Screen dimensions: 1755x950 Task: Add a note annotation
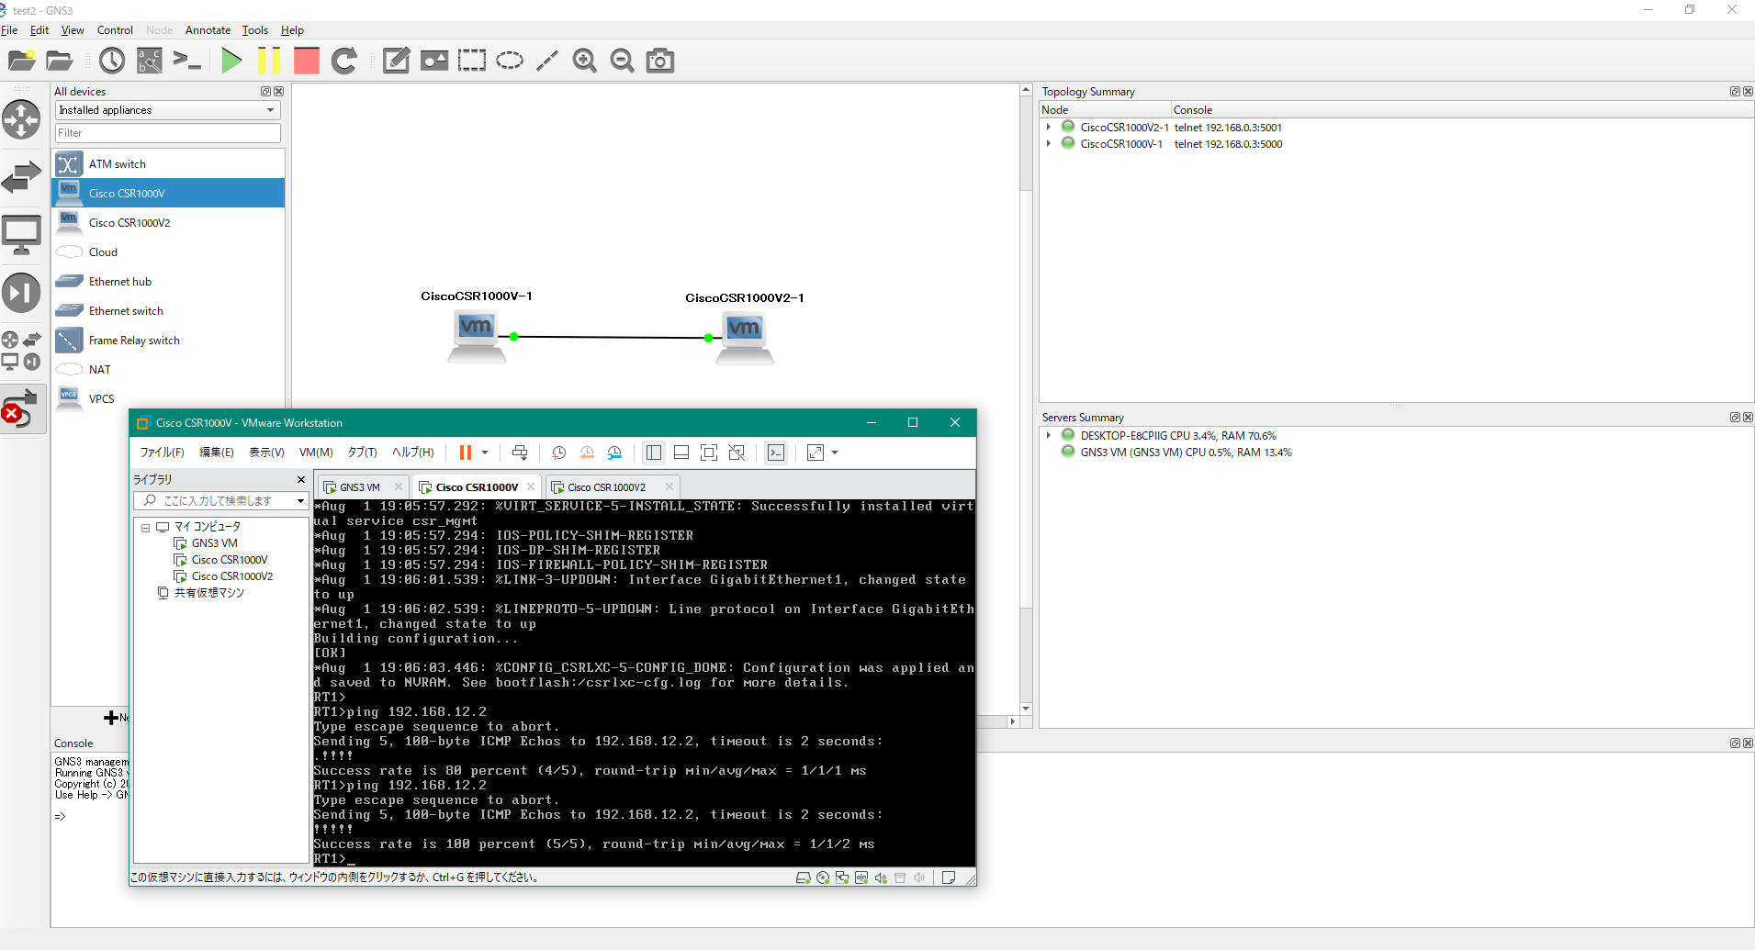(x=396, y=61)
